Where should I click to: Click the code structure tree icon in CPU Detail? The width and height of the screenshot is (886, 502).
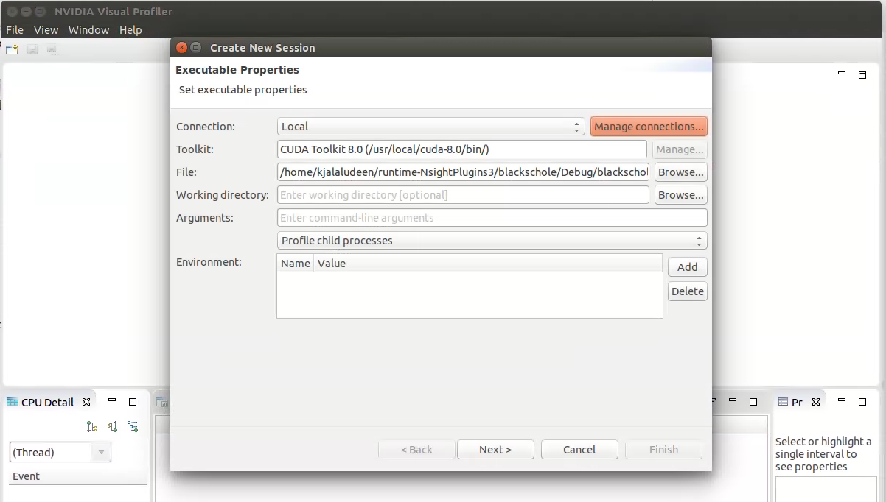pyautogui.click(x=133, y=426)
